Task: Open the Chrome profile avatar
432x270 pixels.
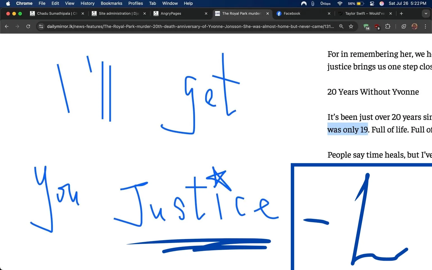Action: [415, 26]
